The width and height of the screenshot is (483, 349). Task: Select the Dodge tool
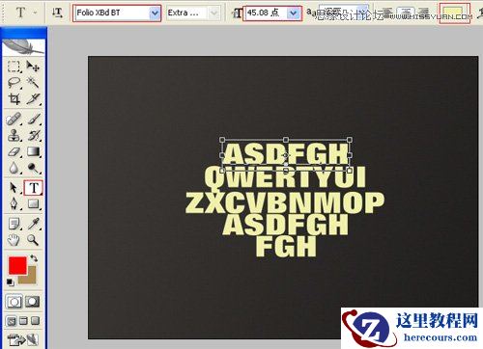coord(33,168)
